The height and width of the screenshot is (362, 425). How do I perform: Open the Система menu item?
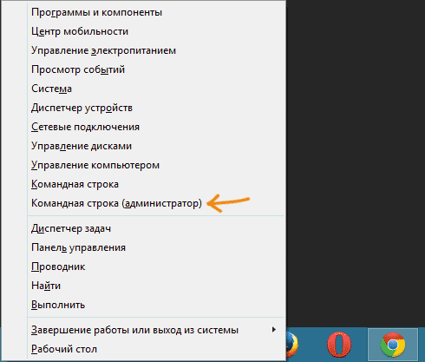click(x=156, y=89)
